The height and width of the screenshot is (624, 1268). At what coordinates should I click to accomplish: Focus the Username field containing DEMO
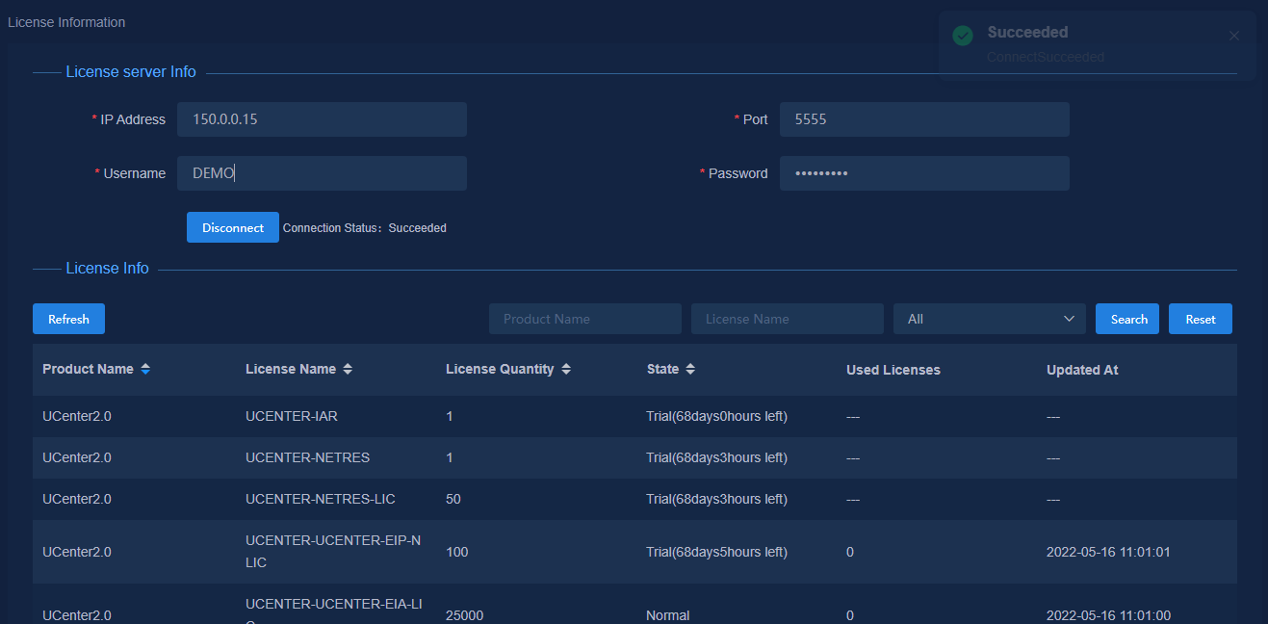coord(323,173)
